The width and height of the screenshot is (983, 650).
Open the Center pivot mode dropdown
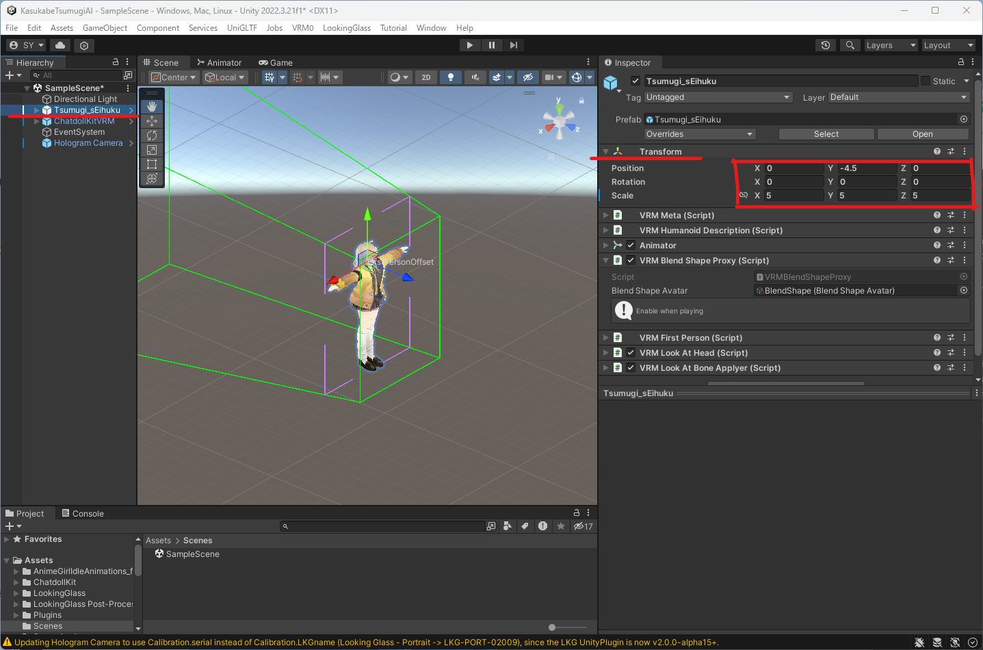[174, 77]
